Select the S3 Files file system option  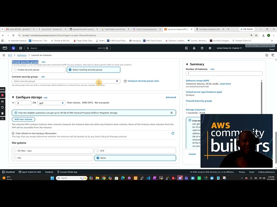tap(52, 151)
